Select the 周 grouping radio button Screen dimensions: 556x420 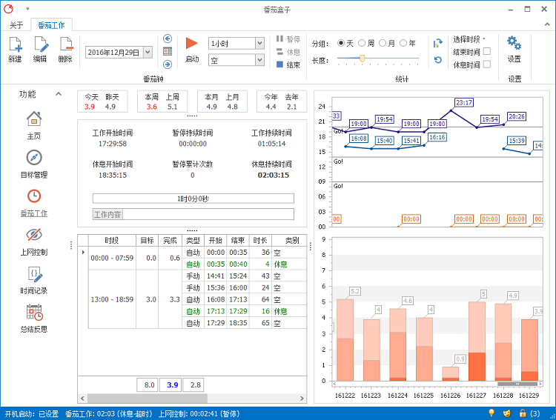point(362,43)
